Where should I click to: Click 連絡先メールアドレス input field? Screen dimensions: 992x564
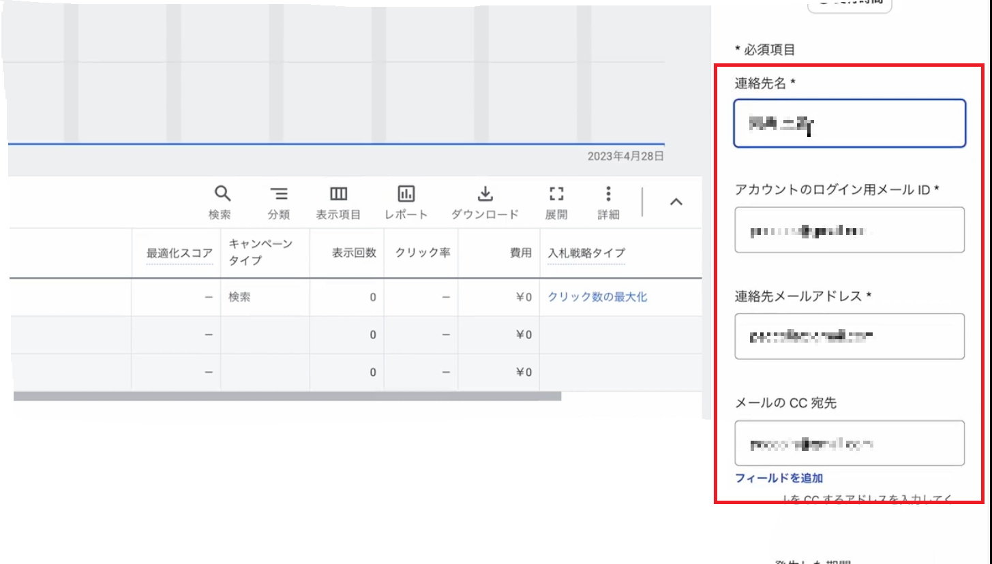tap(850, 336)
